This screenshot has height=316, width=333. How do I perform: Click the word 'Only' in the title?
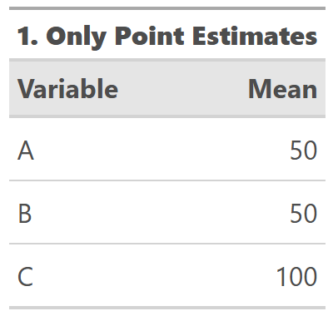(x=77, y=37)
